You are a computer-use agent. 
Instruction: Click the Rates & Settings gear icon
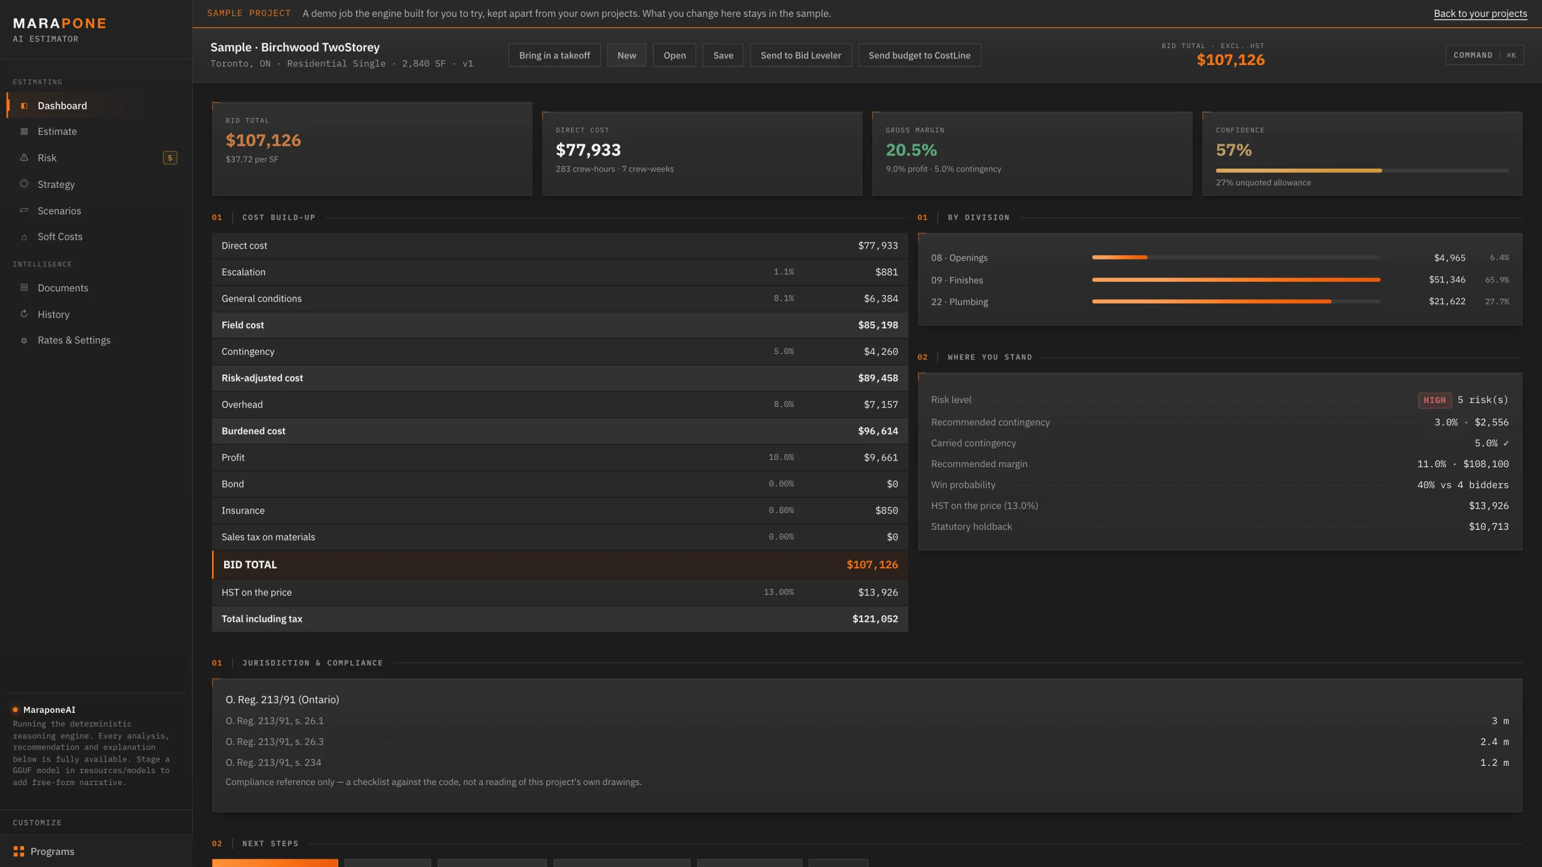tap(24, 341)
